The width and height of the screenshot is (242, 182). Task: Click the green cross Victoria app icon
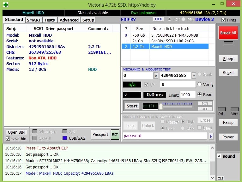click(6, 5)
